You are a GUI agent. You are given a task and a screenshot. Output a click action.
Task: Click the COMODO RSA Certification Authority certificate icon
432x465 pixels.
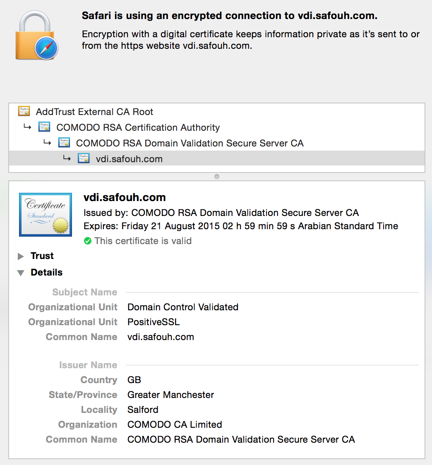pos(44,127)
